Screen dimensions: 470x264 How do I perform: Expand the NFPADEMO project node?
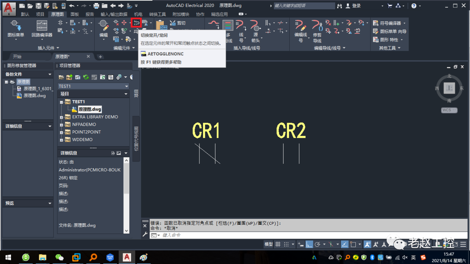62,124
